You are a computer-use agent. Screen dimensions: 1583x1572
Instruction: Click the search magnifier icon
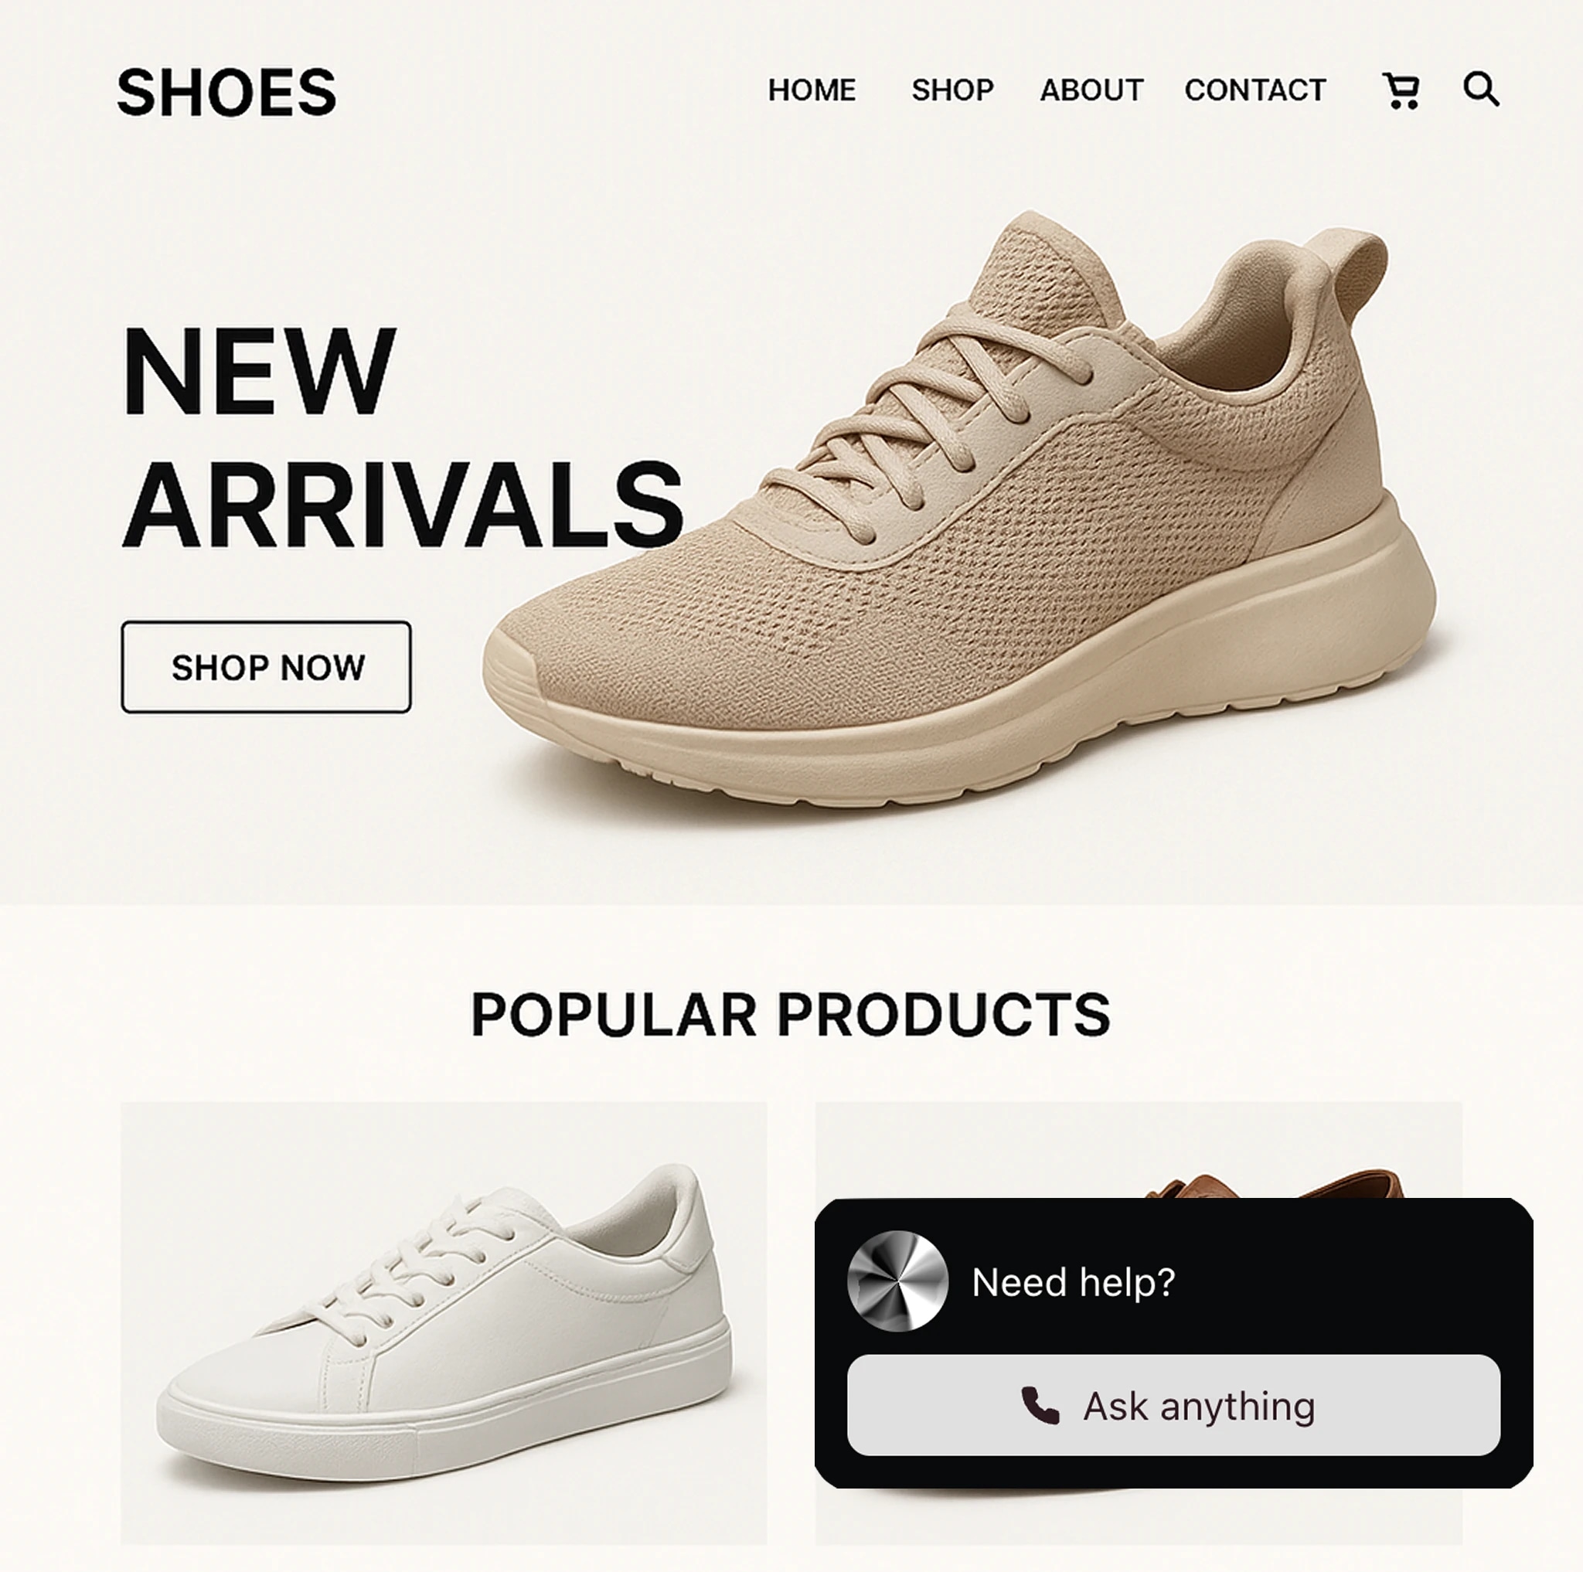[1482, 90]
